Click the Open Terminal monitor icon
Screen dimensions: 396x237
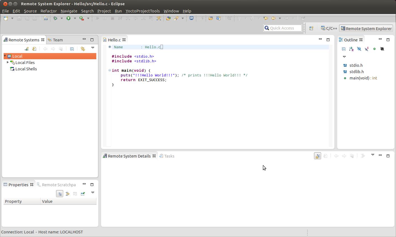[191, 18]
